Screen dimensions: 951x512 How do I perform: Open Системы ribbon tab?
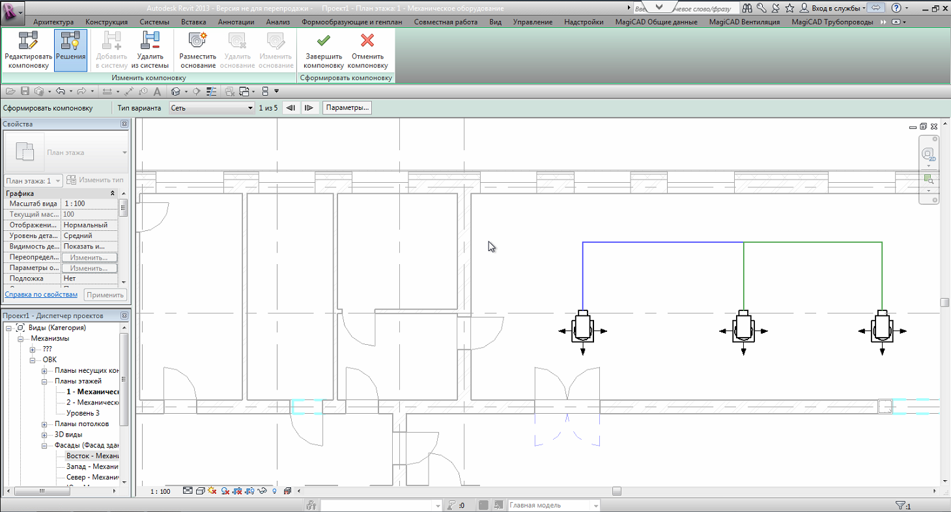[154, 21]
